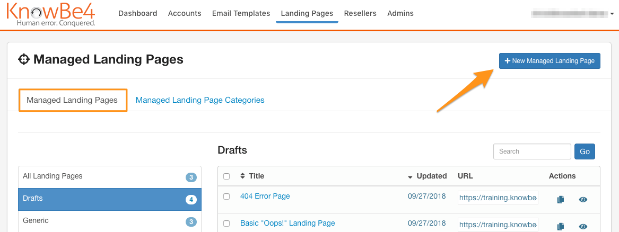Screen dimensions: 619x232
Task: Preview Basic "Oops!" Landing Page eye icon
Action: pyautogui.click(x=583, y=227)
